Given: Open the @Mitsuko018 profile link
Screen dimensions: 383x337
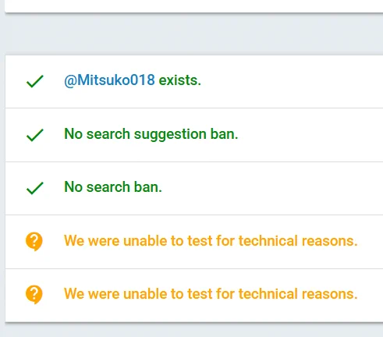Looking at the screenshot, I should click(x=109, y=80).
